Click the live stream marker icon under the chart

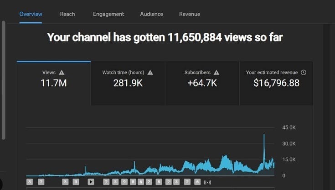click(x=207, y=182)
